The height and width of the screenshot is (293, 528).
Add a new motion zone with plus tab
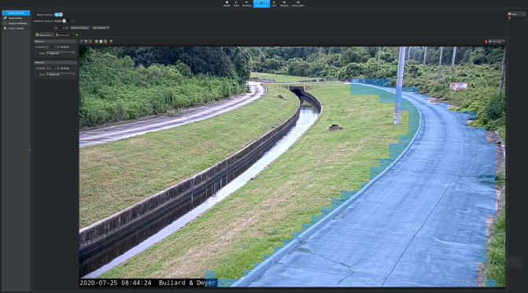(x=77, y=35)
